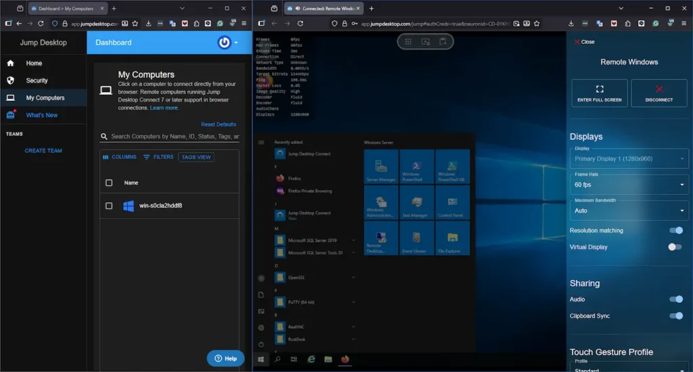Select My Computers in the sidebar

click(x=43, y=97)
